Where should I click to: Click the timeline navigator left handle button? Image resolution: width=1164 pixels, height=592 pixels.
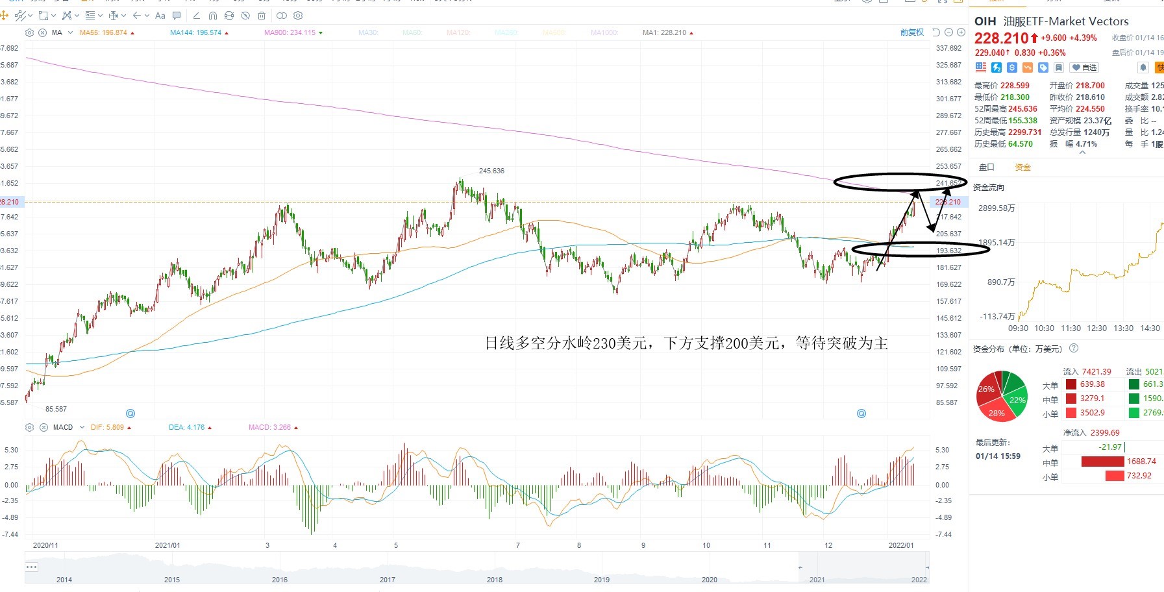(31, 567)
